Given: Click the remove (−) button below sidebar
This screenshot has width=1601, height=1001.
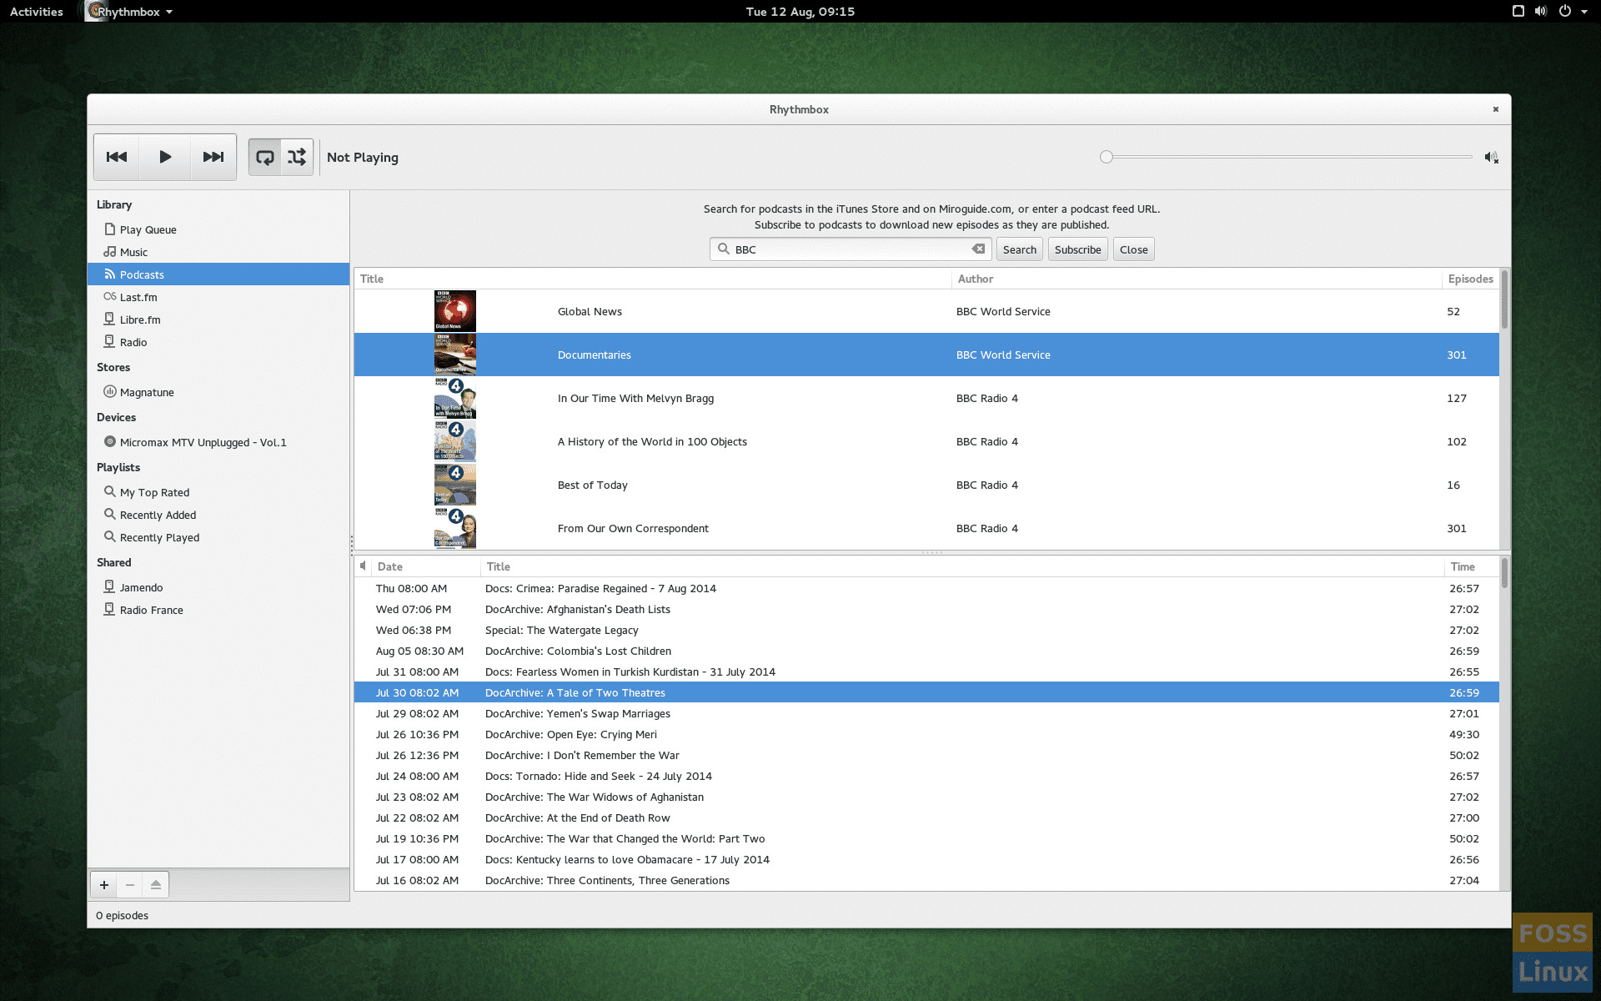Looking at the screenshot, I should [130, 885].
